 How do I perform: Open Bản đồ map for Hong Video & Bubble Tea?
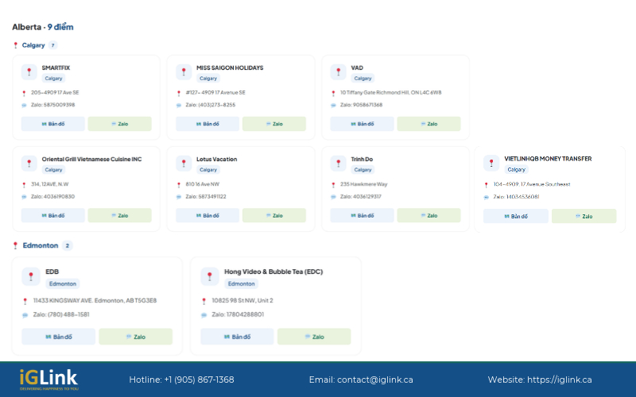click(237, 337)
